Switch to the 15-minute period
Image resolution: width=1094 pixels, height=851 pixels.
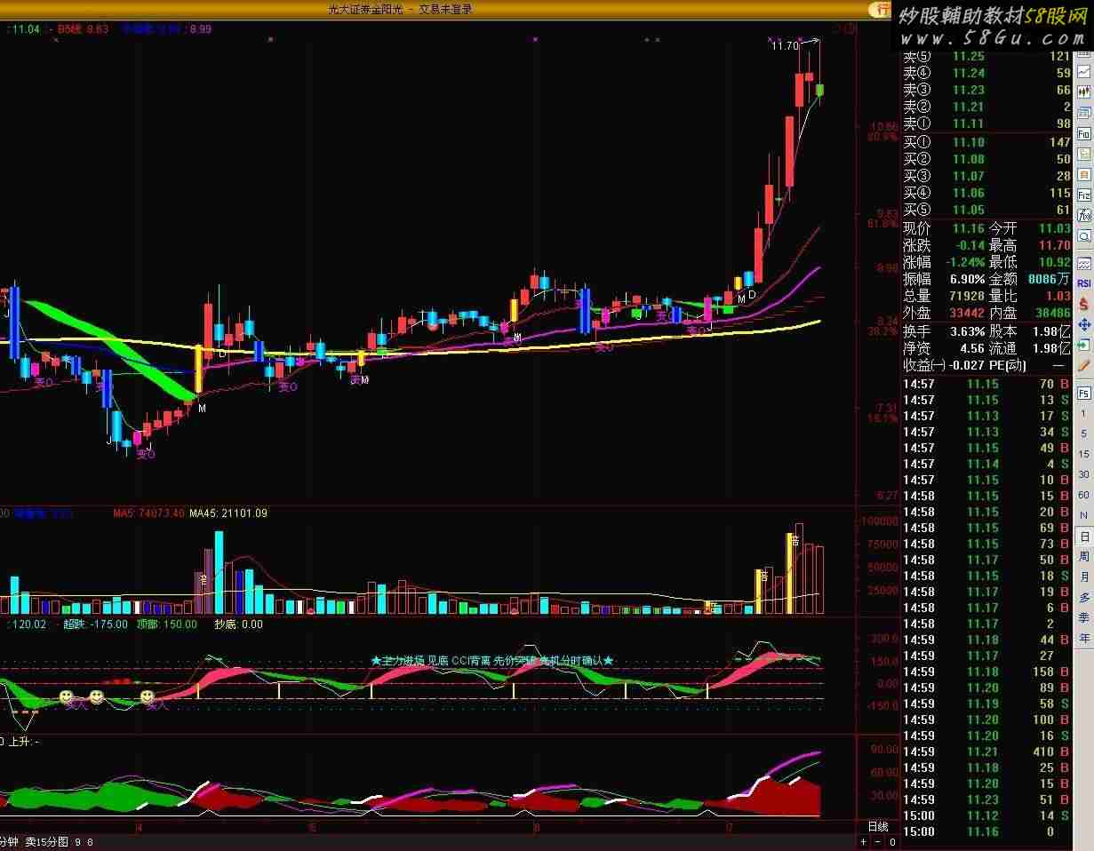1084,454
